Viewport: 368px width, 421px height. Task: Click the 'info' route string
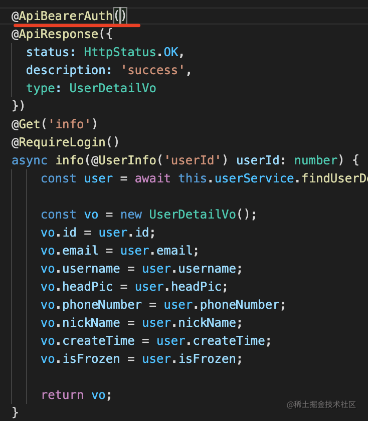(70, 124)
